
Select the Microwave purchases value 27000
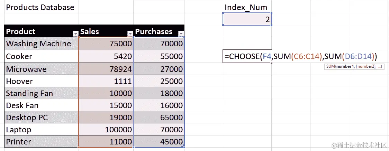159,69
